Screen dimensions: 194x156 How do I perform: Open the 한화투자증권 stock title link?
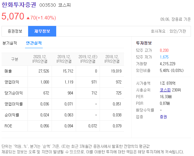point(19,5)
